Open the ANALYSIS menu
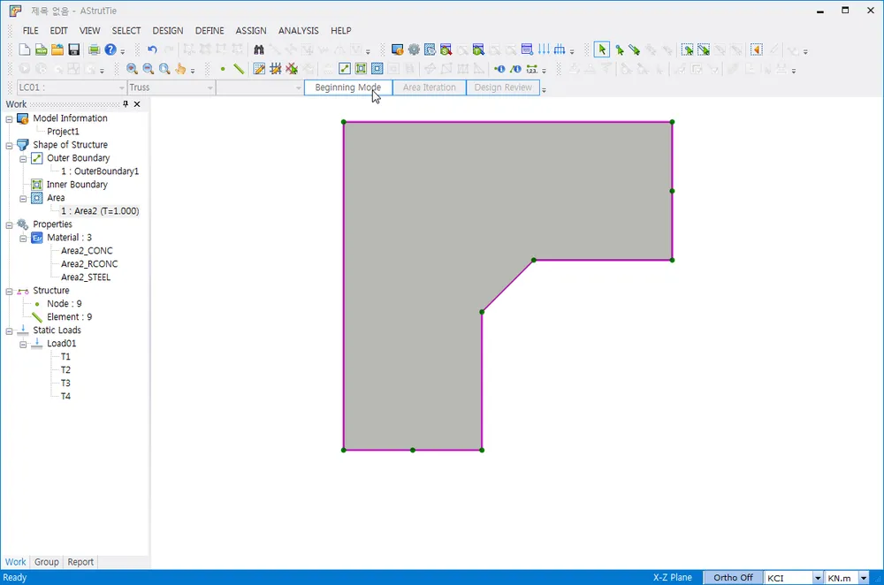The width and height of the screenshot is (884, 585). [x=298, y=30]
